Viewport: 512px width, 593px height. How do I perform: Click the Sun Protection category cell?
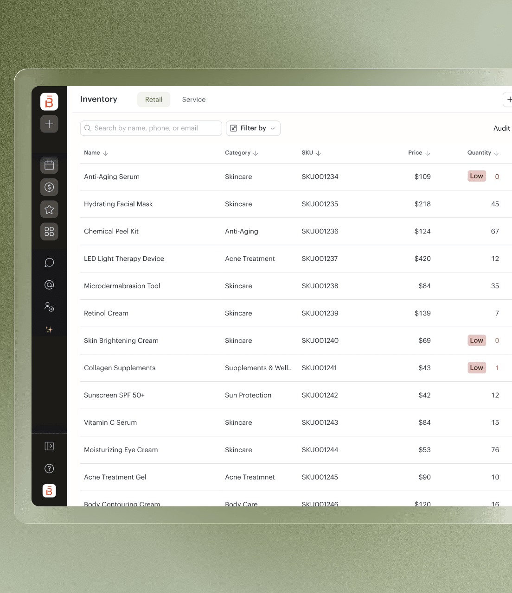click(x=248, y=395)
